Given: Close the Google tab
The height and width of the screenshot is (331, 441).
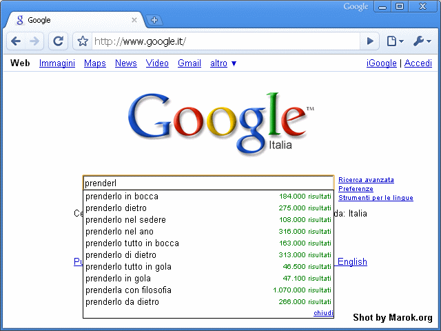Looking at the screenshot, I should click(134, 20).
